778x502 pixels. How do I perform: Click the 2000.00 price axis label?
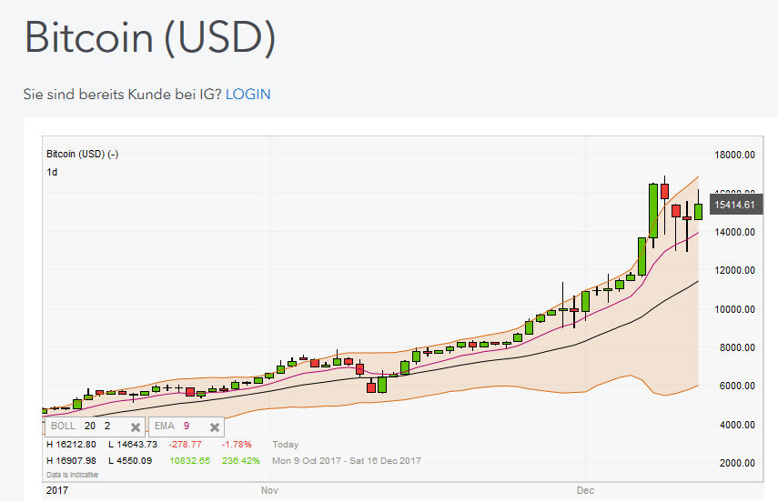737,463
